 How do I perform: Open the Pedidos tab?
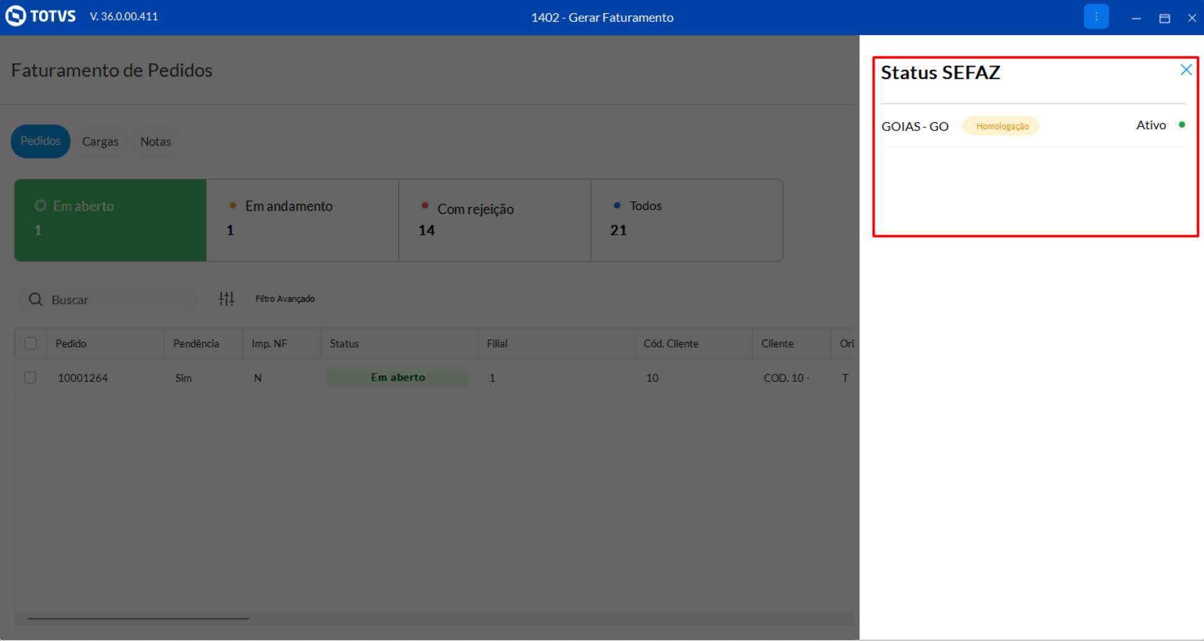[40, 141]
